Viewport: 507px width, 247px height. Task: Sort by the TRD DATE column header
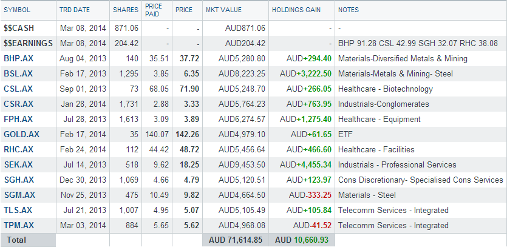click(x=73, y=10)
